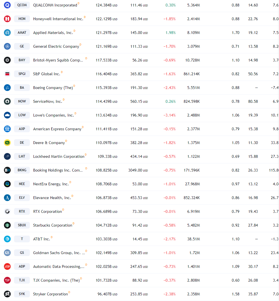Click TJX Companies relative volume 0.60
This screenshot has width=279, height=301.
235,280
